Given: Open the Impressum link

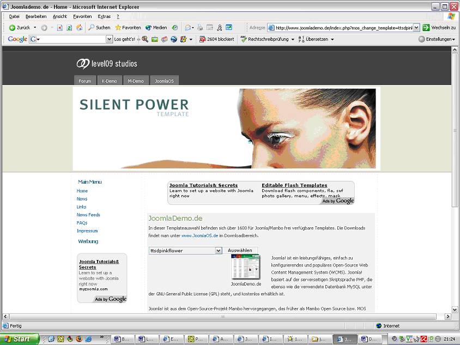Looking at the screenshot, I should [87, 231].
